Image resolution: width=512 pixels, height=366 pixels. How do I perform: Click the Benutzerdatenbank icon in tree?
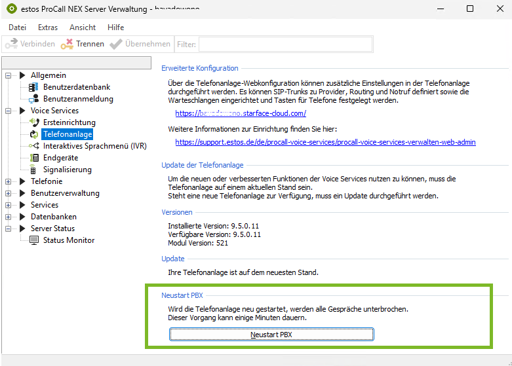click(34, 87)
